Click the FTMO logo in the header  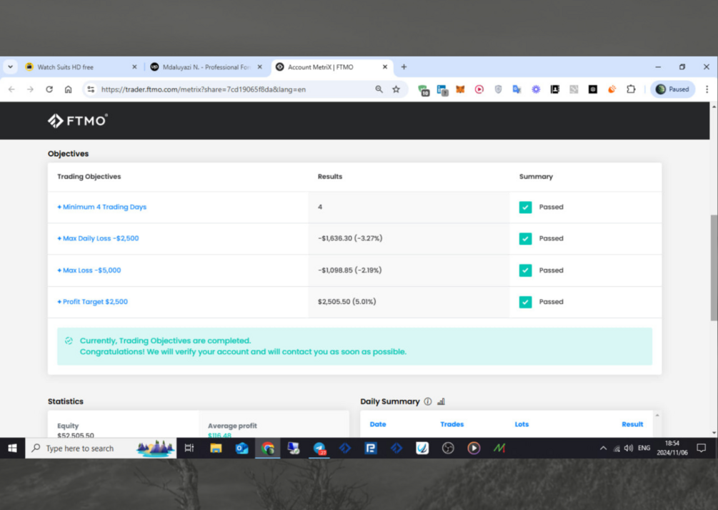[78, 121]
